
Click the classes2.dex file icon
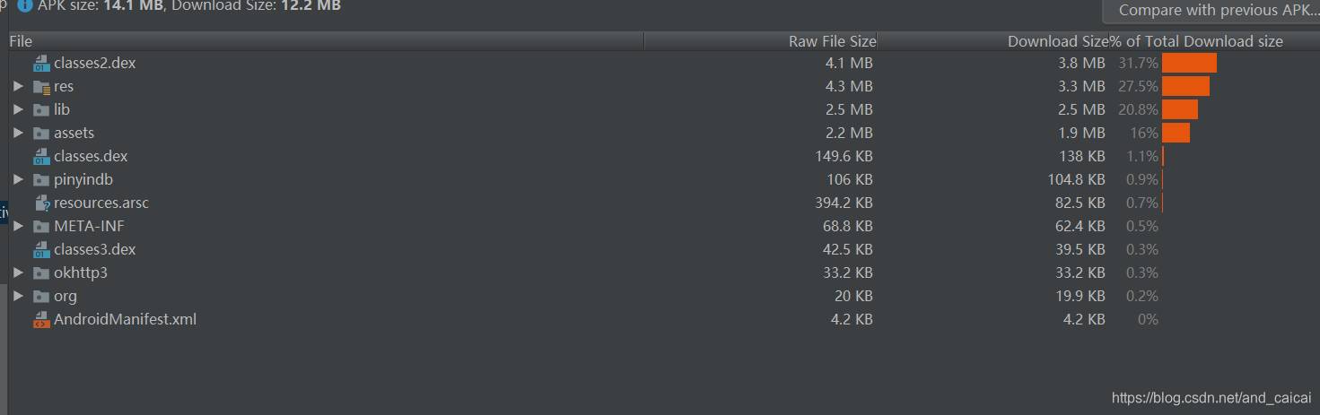point(41,64)
